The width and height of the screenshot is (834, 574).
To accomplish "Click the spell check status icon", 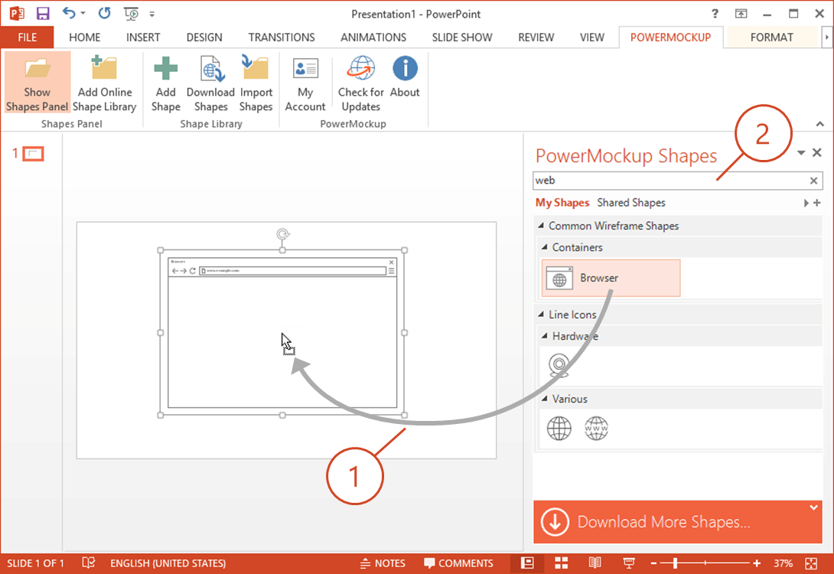I will pyautogui.click(x=89, y=563).
